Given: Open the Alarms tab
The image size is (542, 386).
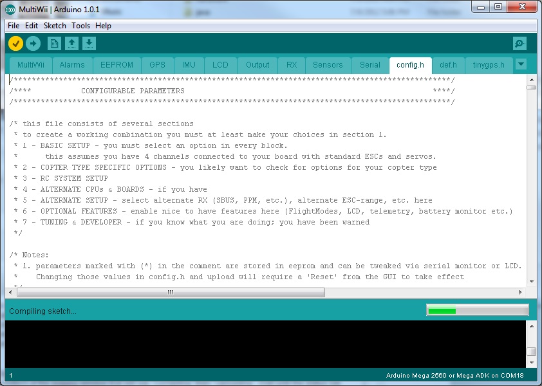Looking at the screenshot, I should 72,65.
